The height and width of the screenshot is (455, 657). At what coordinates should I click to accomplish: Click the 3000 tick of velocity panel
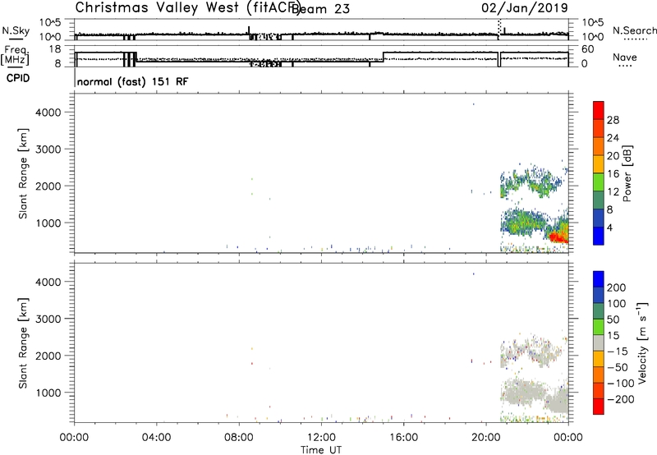pos(48,319)
